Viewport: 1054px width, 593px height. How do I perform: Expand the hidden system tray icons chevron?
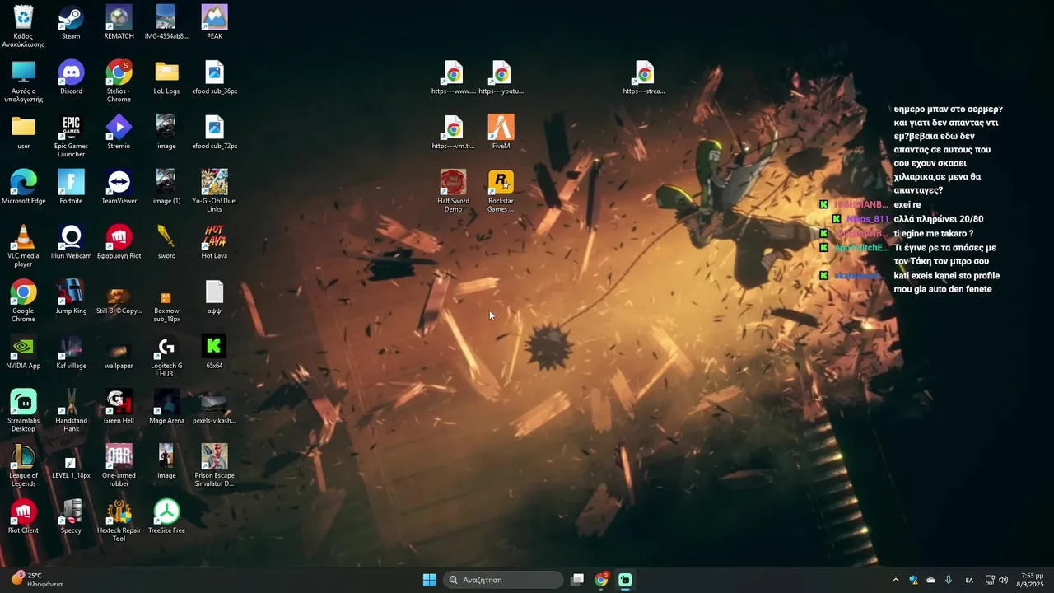(x=896, y=580)
